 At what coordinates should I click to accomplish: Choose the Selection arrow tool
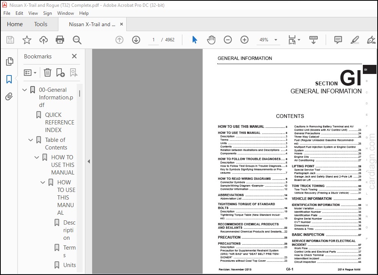coord(194,40)
